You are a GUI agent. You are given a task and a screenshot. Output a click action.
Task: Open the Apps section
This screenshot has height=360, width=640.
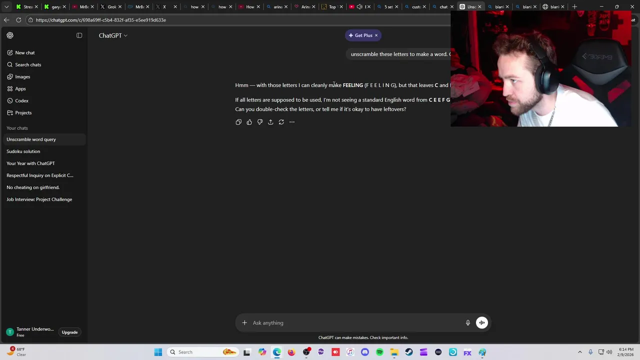coord(20,88)
